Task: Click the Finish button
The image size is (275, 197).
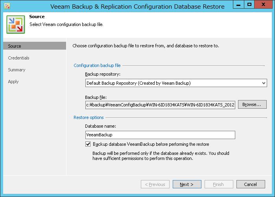Action: (219, 184)
